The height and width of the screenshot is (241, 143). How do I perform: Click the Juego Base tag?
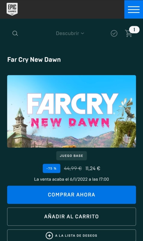72,156
